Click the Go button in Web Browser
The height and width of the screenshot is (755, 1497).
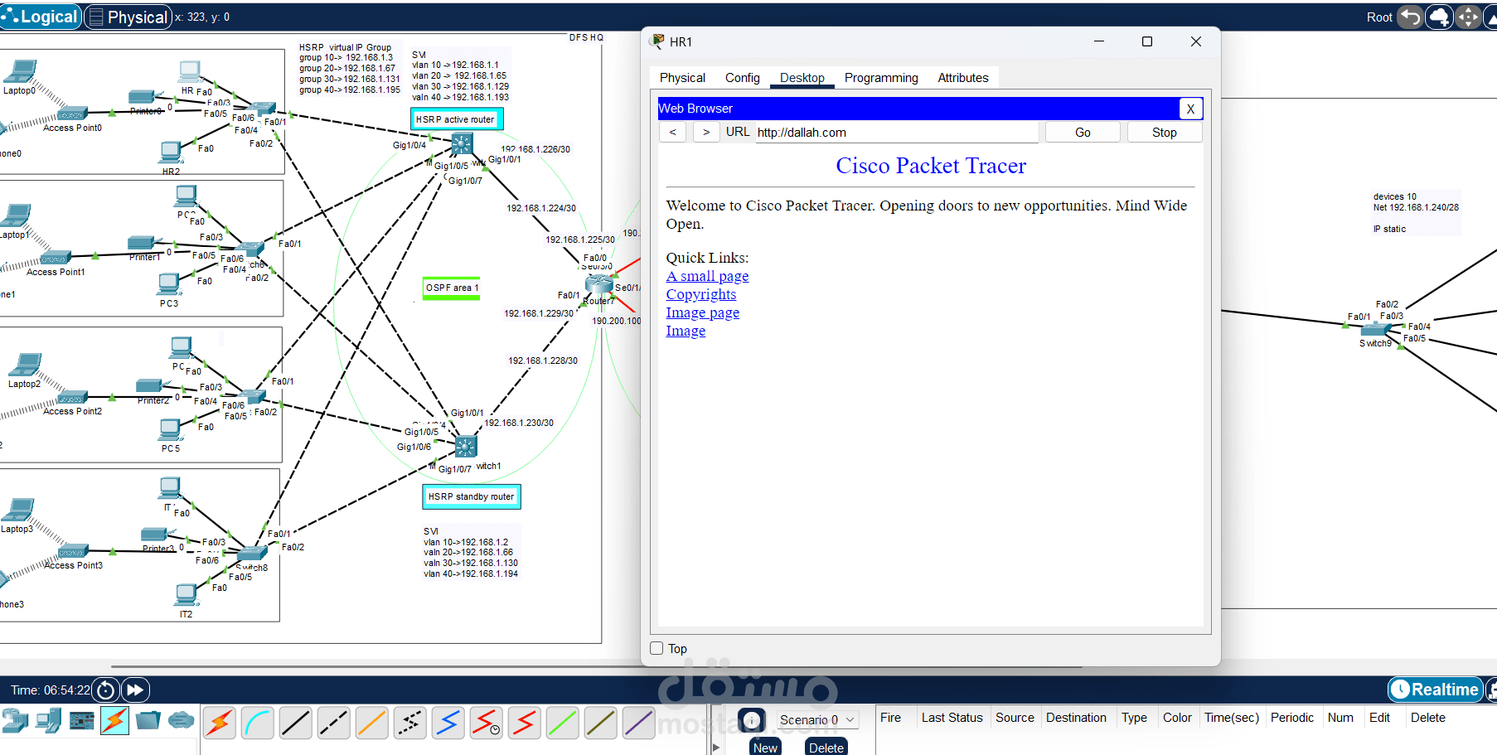point(1083,133)
